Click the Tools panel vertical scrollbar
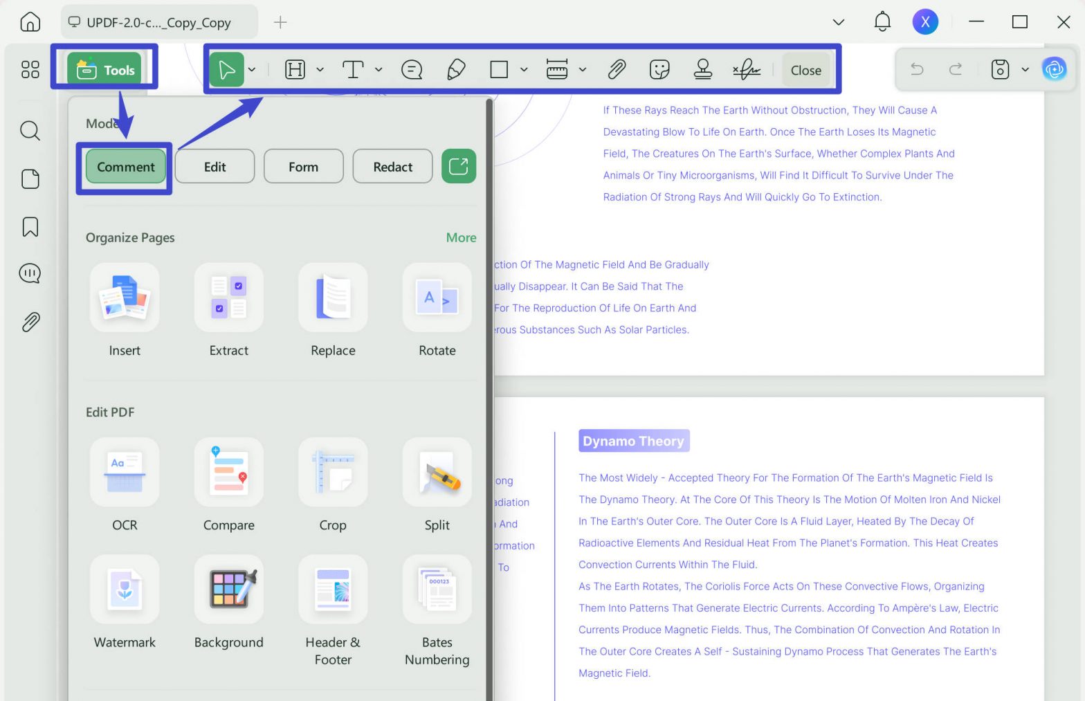The width and height of the screenshot is (1085, 701). [489, 400]
